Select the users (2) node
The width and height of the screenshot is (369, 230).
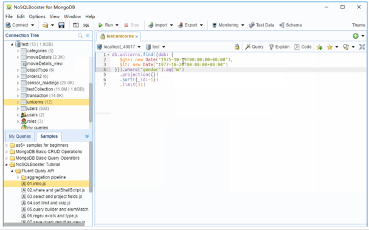click(35, 115)
